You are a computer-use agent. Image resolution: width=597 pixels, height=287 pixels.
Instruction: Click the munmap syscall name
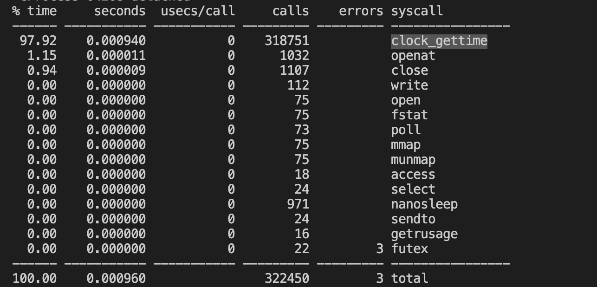tap(413, 160)
